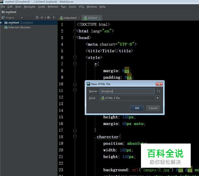199x176 pixels.
Task: Click the hide Project panel icon
Action: [54, 18]
